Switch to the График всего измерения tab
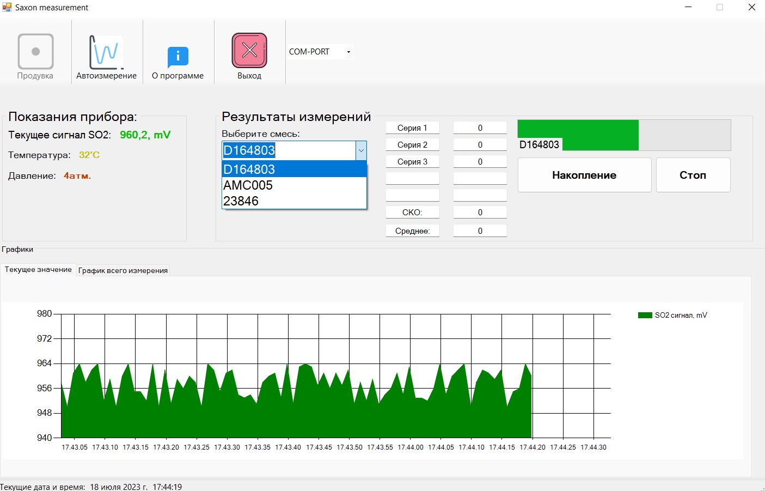The height and width of the screenshot is (491, 765). (x=123, y=270)
